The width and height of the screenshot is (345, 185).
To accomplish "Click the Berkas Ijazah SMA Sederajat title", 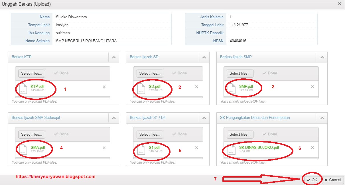I will [x=36, y=117].
